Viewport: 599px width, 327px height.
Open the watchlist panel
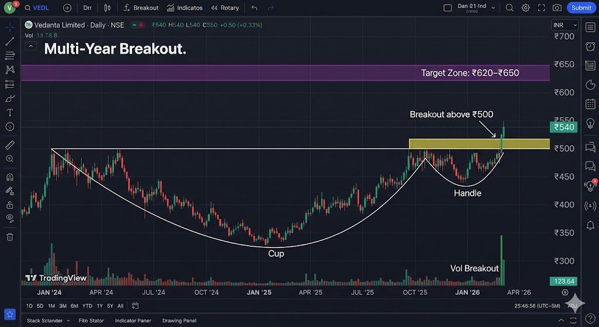pos(590,27)
